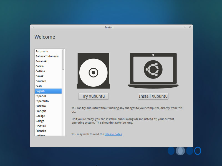Select the highlighted English language entry

pyautogui.click(x=40, y=91)
